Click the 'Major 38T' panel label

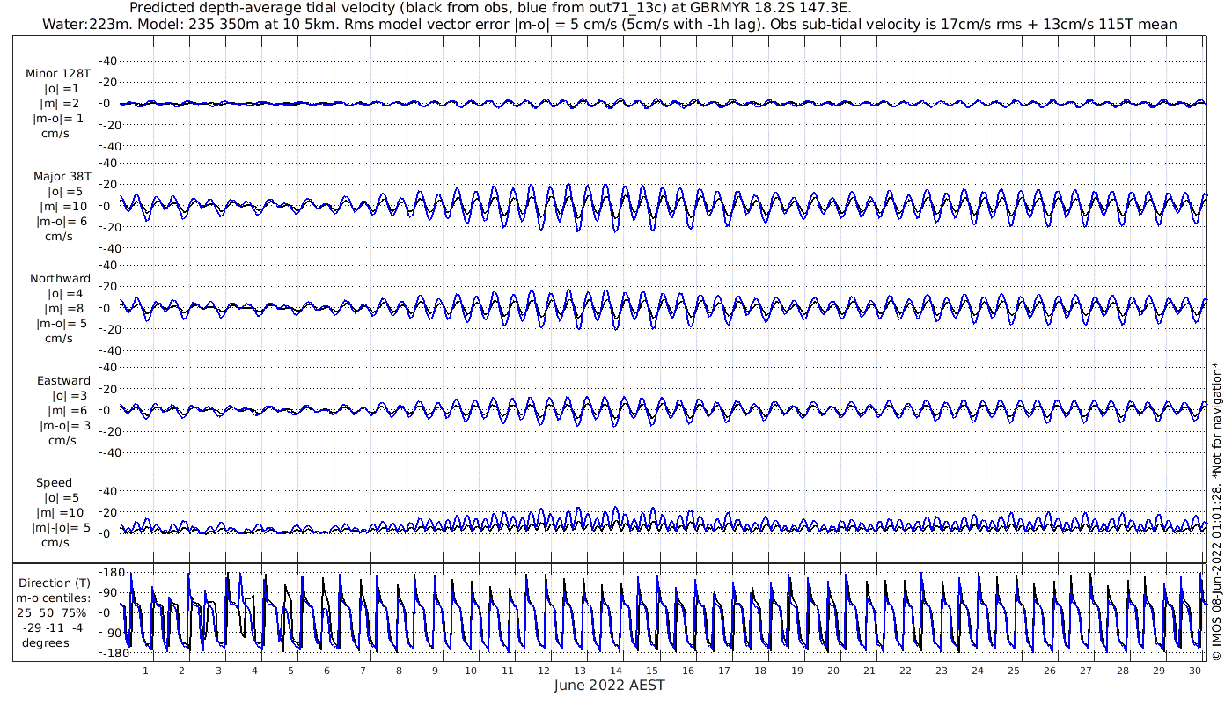(62, 176)
